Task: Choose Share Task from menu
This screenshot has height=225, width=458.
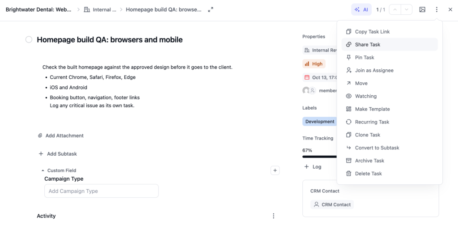Action: [x=390, y=44]
